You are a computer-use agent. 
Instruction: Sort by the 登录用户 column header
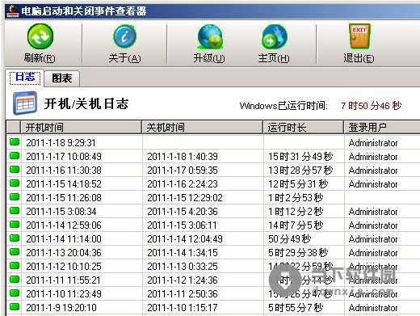click(x=382, y=127)
